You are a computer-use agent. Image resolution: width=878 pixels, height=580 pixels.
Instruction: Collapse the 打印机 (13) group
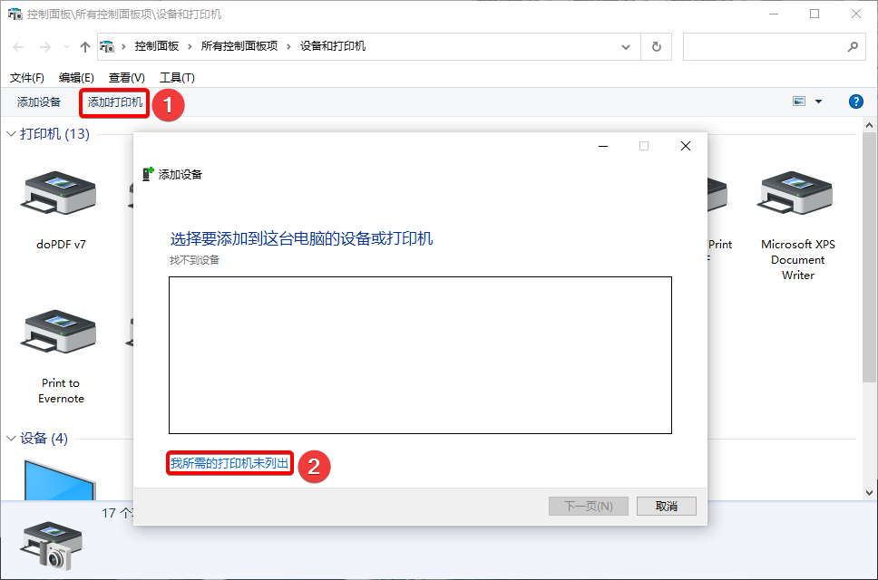11,134
